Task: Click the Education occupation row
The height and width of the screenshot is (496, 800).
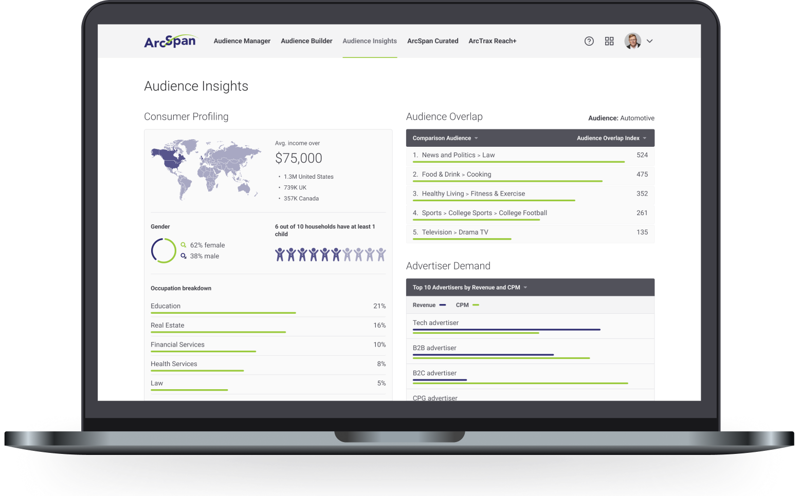Action: coord(268,307)
